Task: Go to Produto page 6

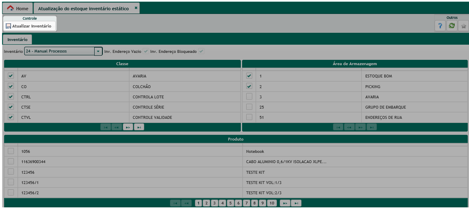Action: point(238,203)
